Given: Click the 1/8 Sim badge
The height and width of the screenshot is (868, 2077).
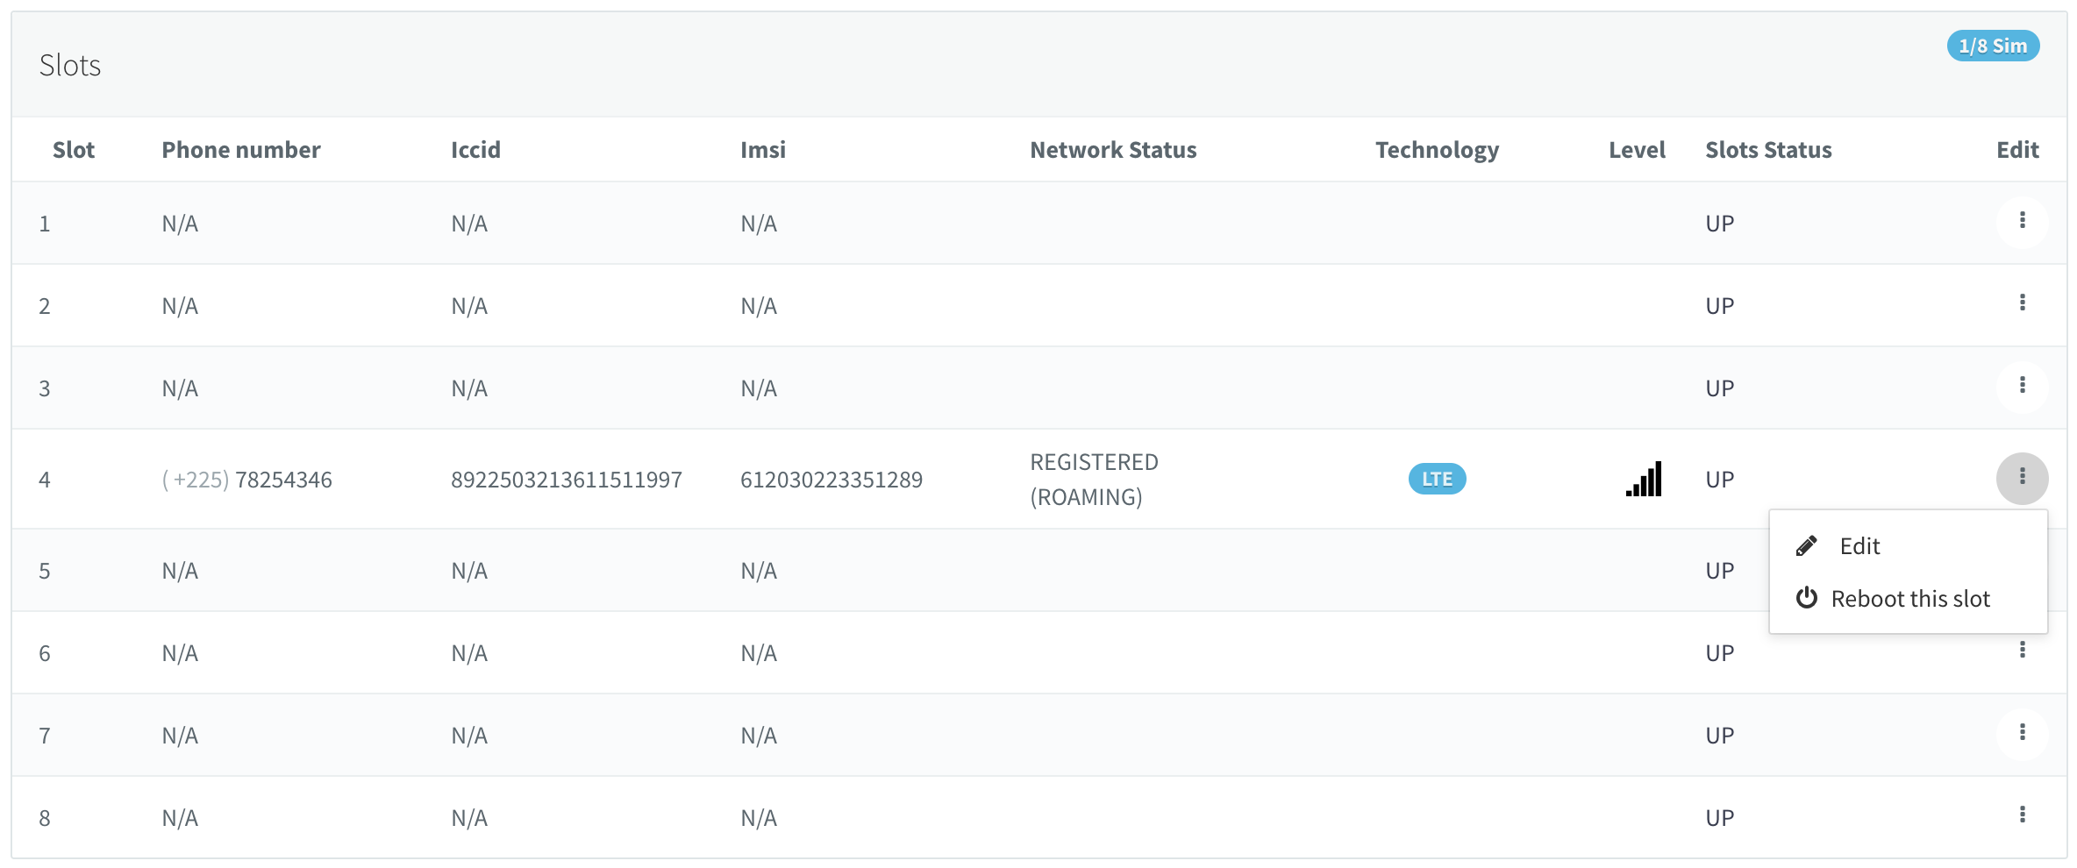Looking at the screenshot, I should tap(1993, 46).
